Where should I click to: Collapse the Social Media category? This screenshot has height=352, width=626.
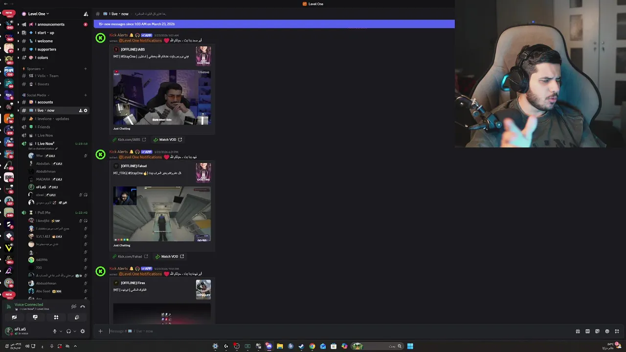36,95
